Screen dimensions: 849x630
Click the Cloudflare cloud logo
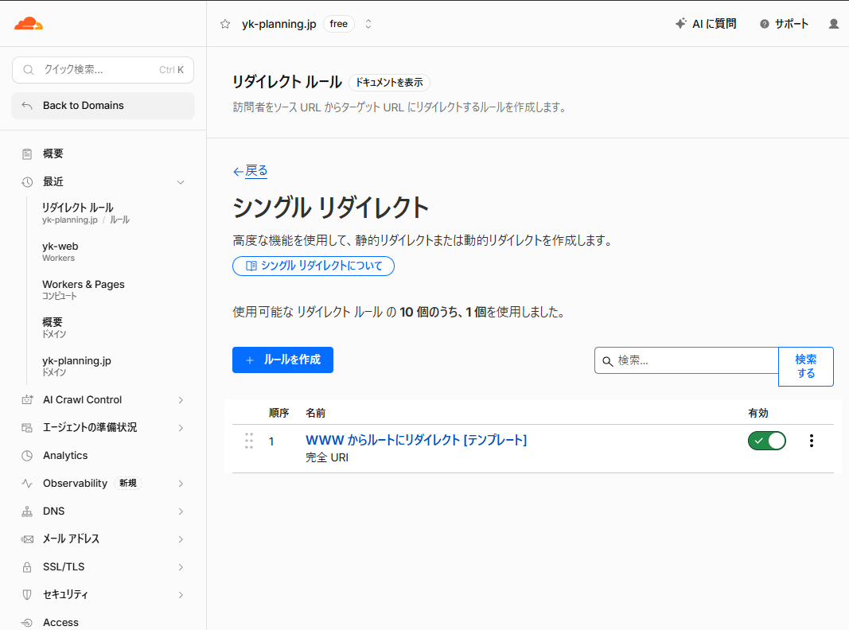[x=28, y=24]
